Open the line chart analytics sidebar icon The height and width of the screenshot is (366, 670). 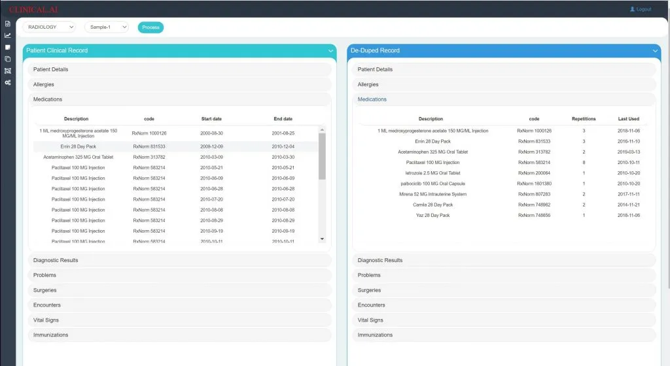(8, 35)
